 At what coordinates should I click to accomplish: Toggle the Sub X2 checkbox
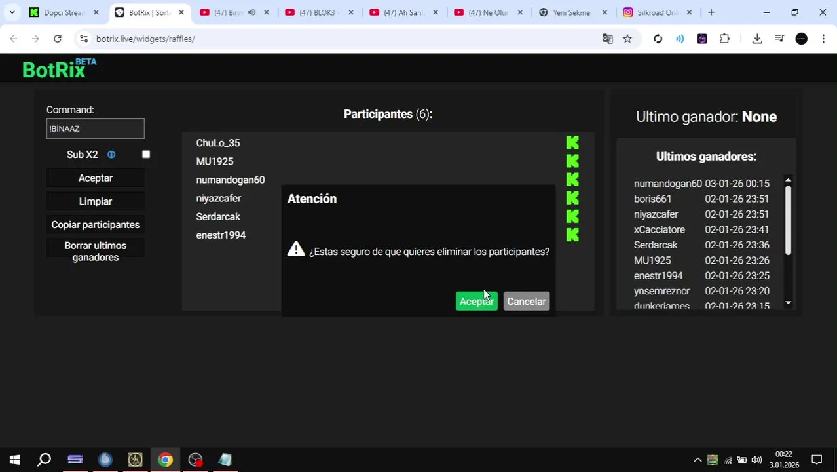pos(146,155)
